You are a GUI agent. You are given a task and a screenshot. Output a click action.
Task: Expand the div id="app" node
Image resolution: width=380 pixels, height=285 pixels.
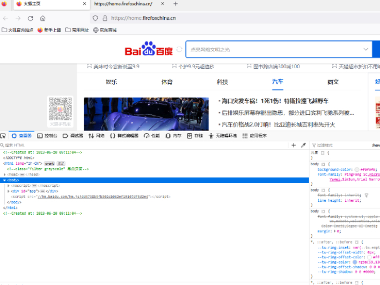coord(9,191)
